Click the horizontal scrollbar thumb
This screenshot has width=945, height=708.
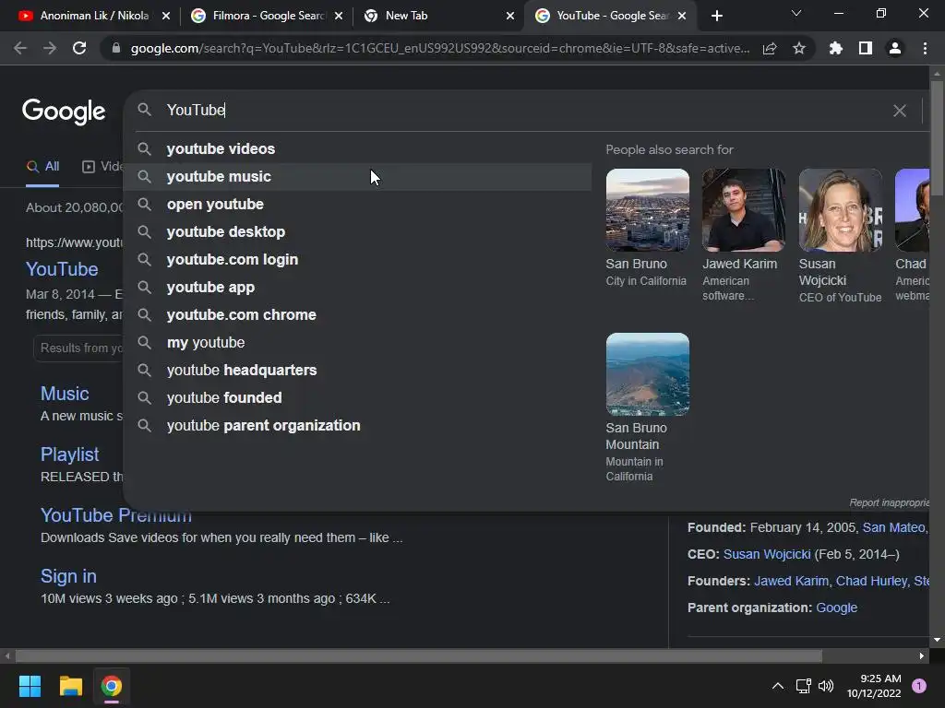[419, 655]
